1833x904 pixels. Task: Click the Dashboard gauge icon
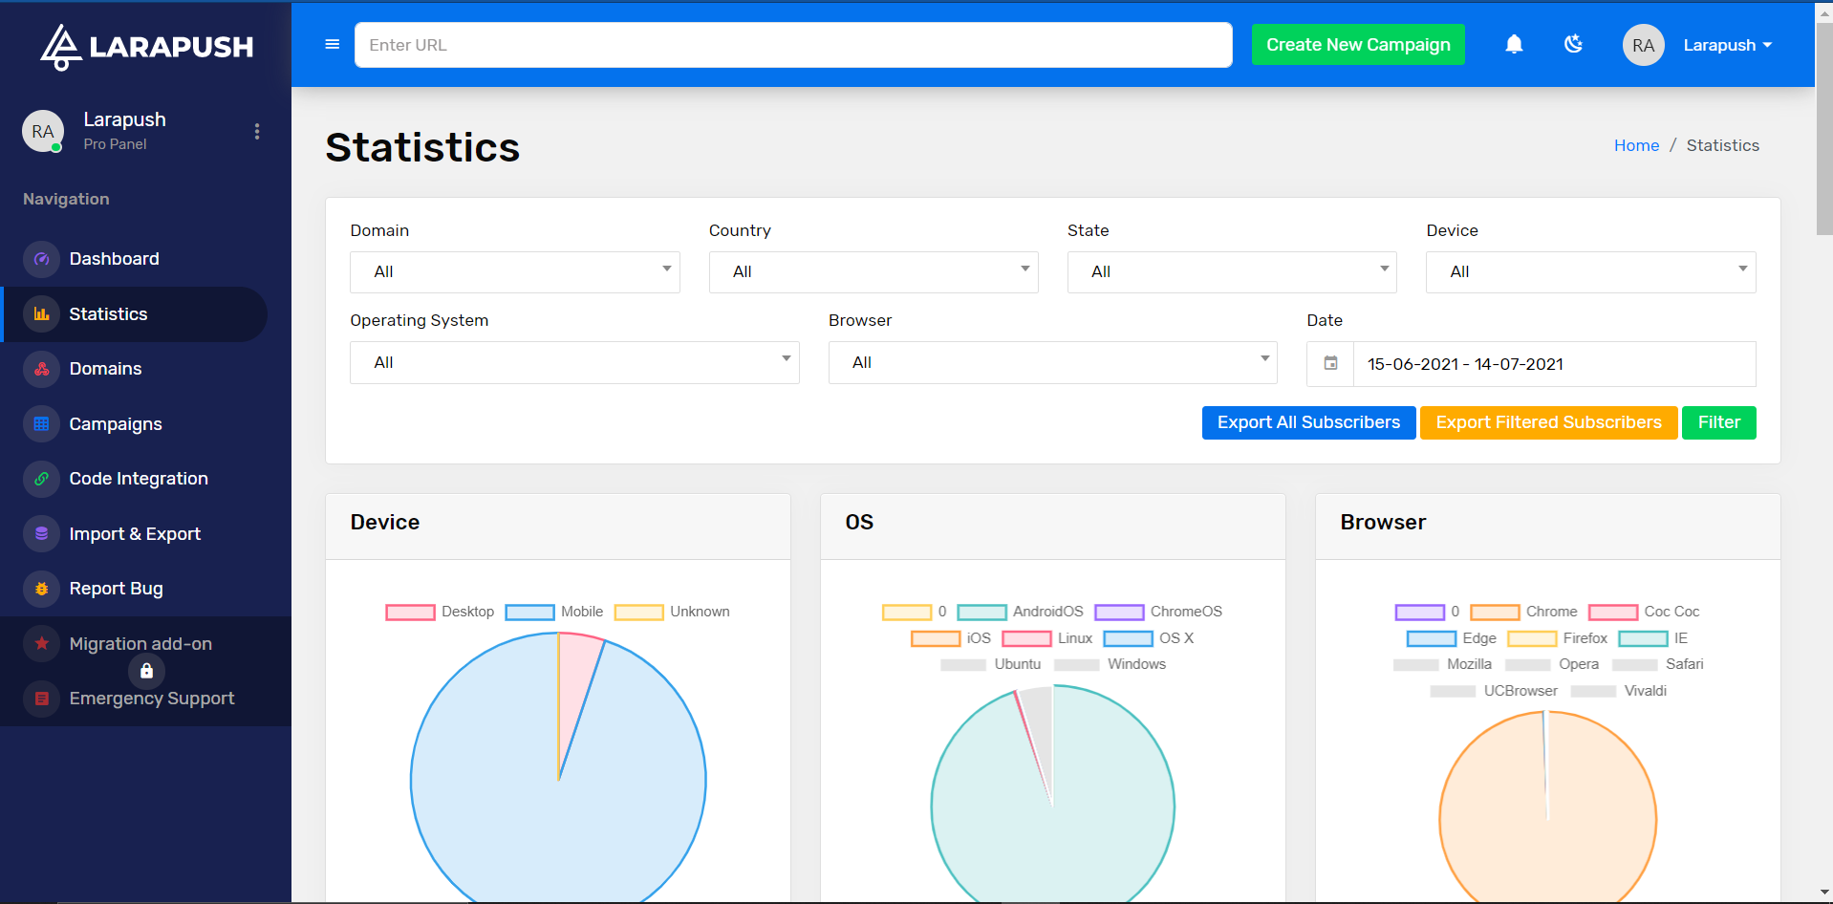pos(41,259)
